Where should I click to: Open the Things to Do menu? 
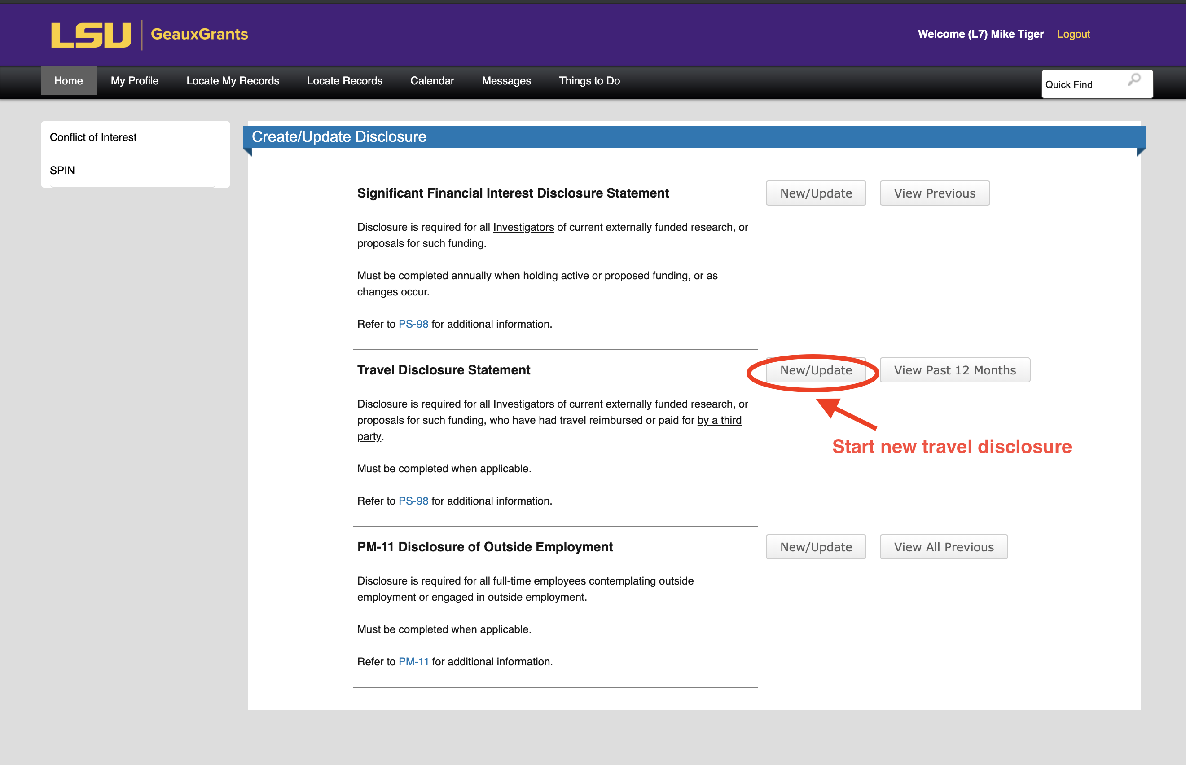(589, 81)
